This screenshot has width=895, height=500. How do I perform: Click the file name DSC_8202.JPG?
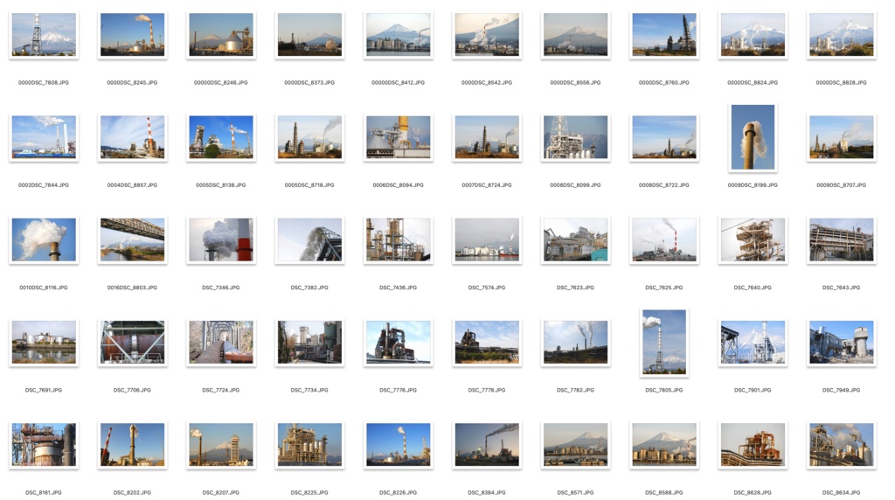click(x=133, y=493)
